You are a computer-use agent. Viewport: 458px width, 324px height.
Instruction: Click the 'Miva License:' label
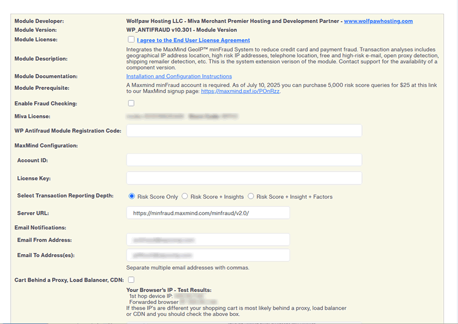coord(33,116)
